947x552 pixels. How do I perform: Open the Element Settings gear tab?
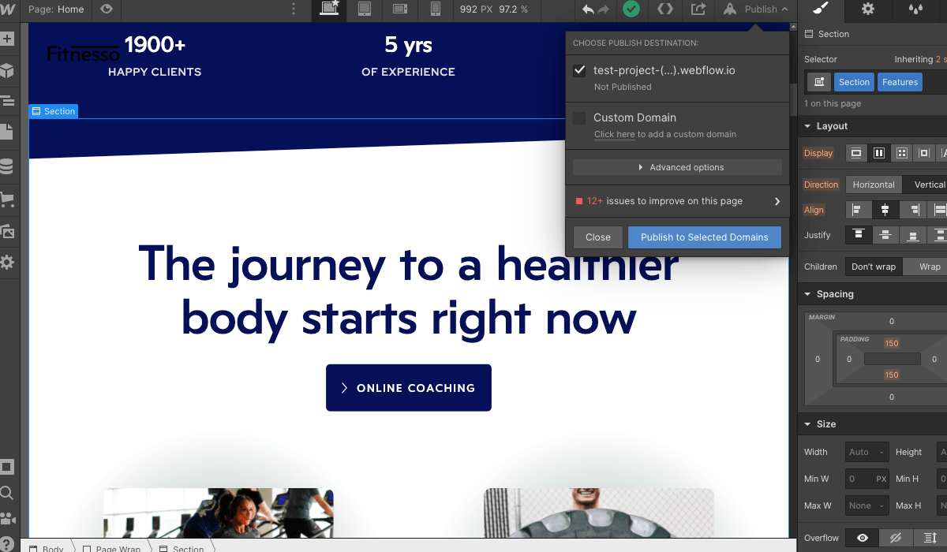[868, 9]
